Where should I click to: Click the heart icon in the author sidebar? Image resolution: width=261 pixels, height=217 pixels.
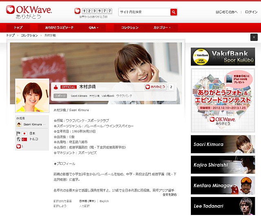click(x=18, y=146)
